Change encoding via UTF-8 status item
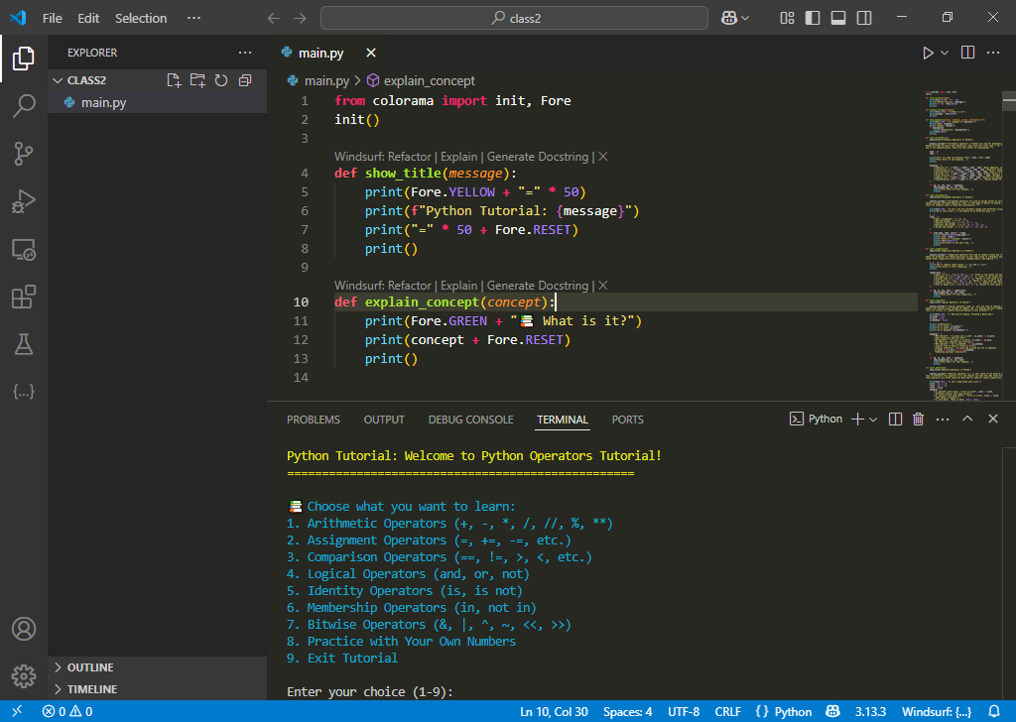This screenshot has height=722, width=1016. 684,712
